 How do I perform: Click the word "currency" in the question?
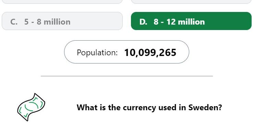140,108
